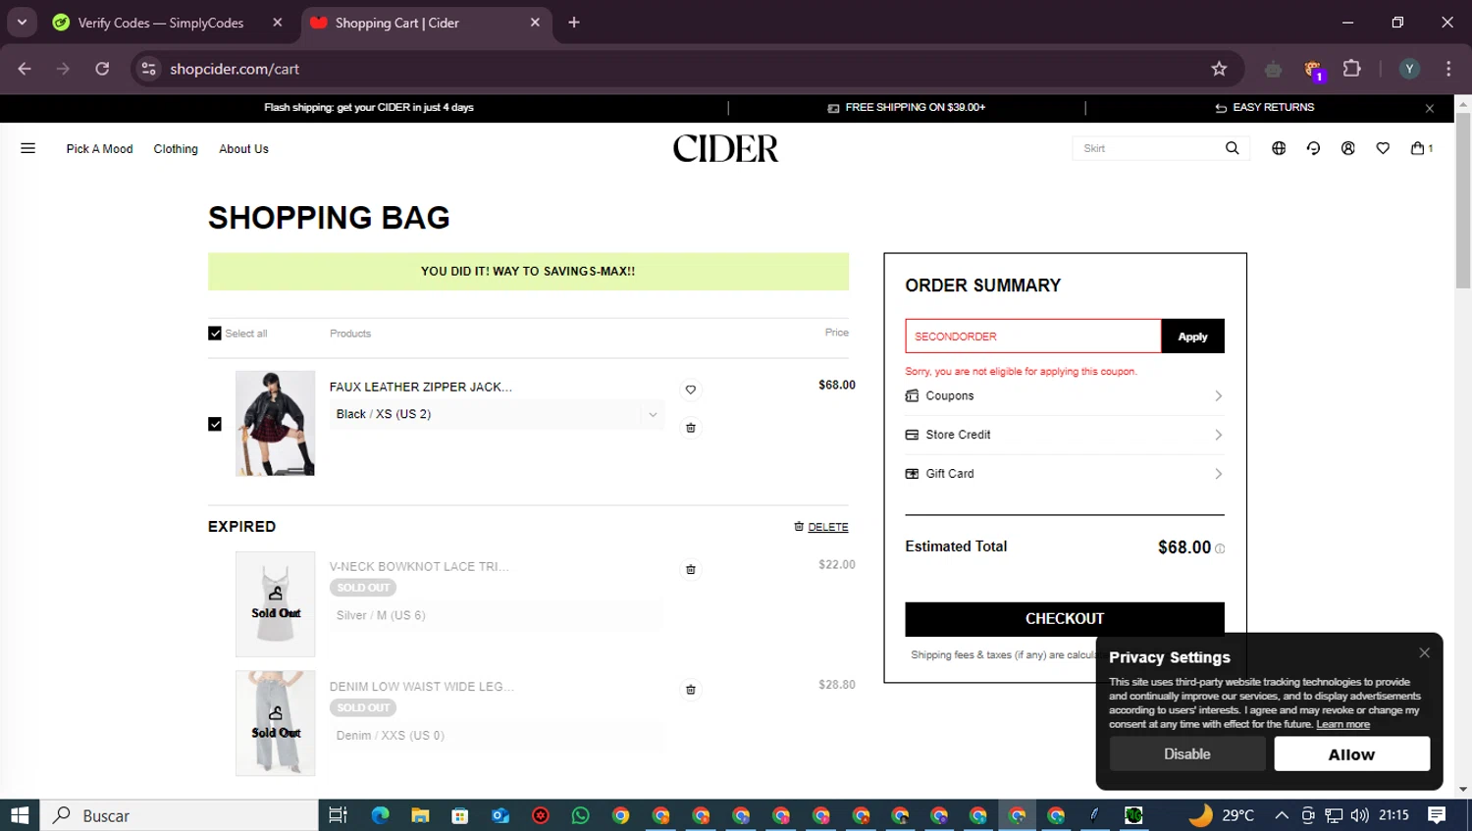Close the Privacy Settings popup

point(1424,652)
